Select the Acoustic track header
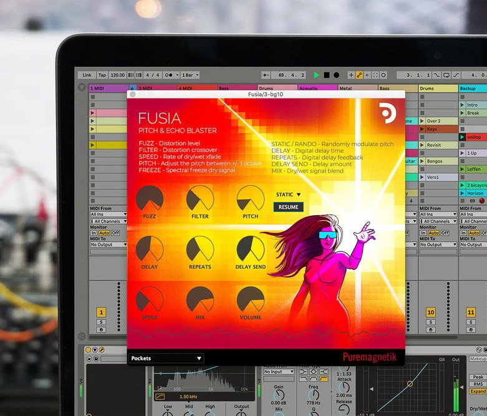Image resolution: width=487 pixels, height=416 pixels. coord(317,88)
